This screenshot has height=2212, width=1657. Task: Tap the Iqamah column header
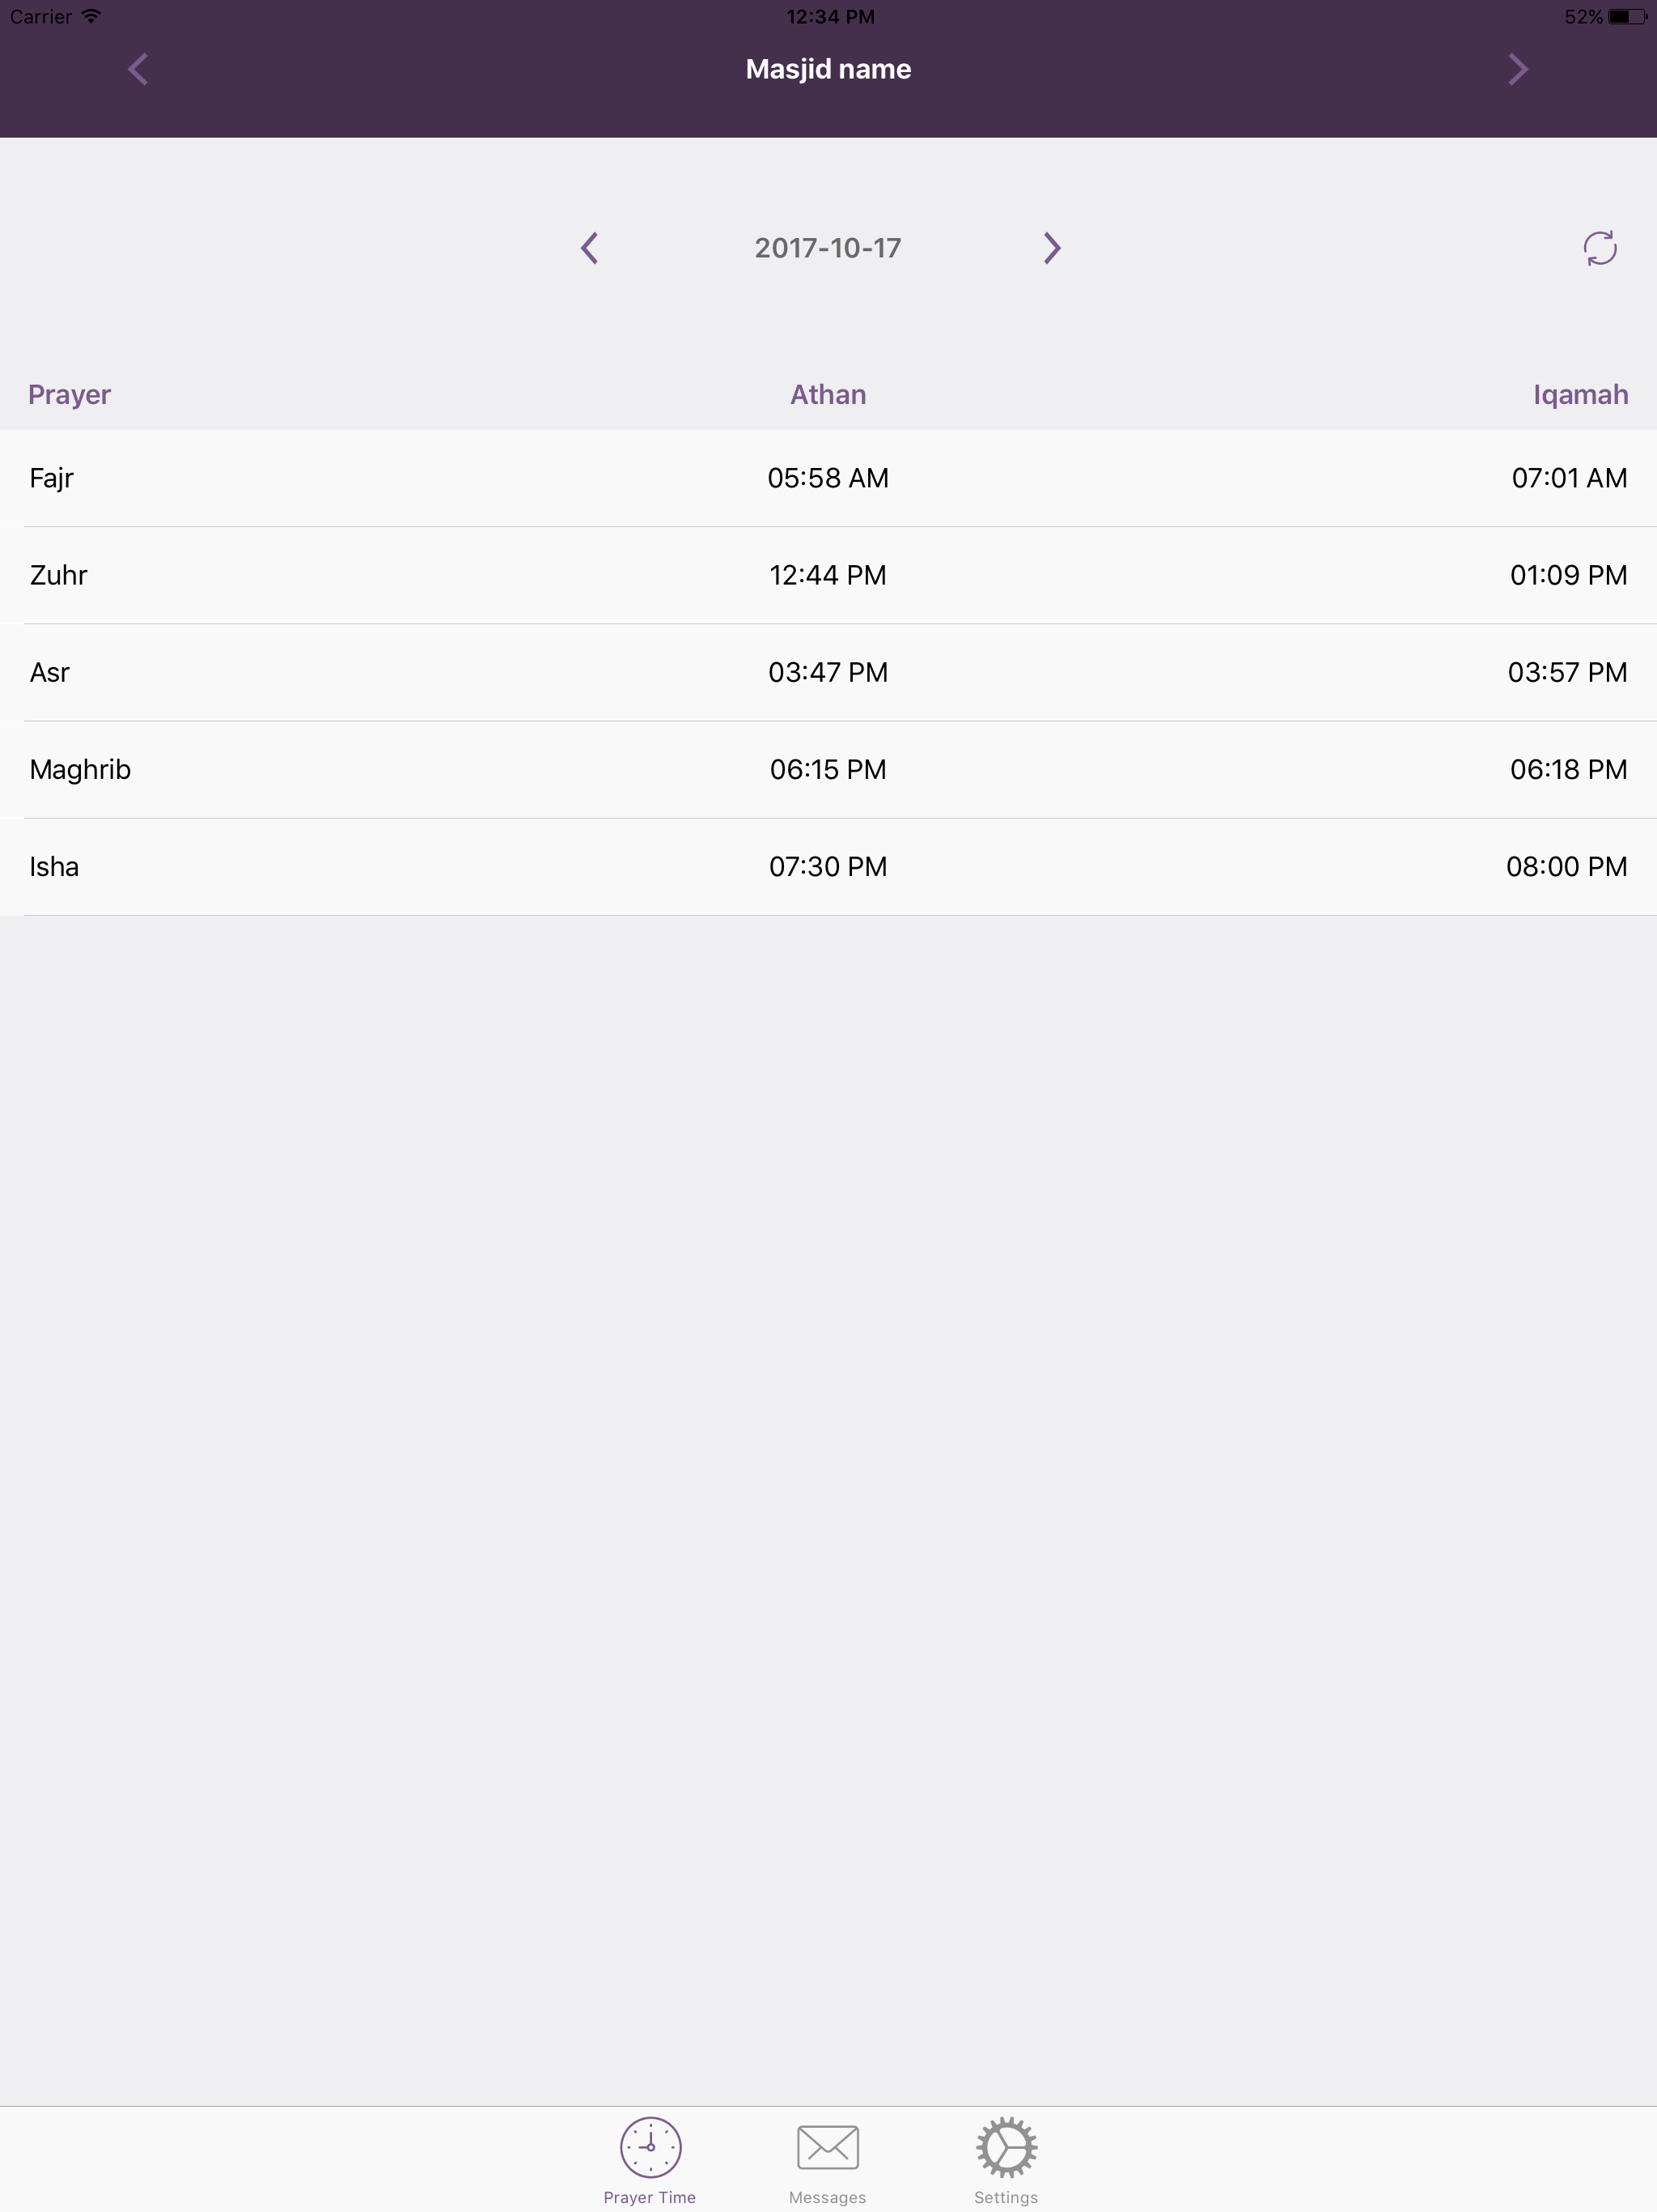[1580, 394]
